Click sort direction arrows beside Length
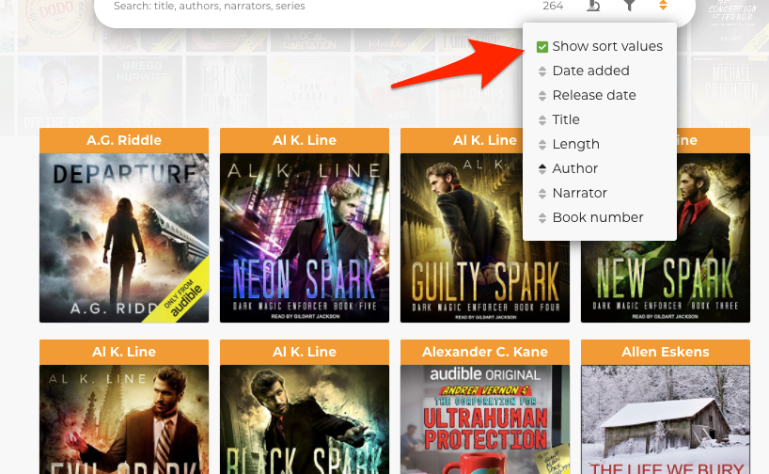This screenshot has height=474, width=769. point(541,145)
